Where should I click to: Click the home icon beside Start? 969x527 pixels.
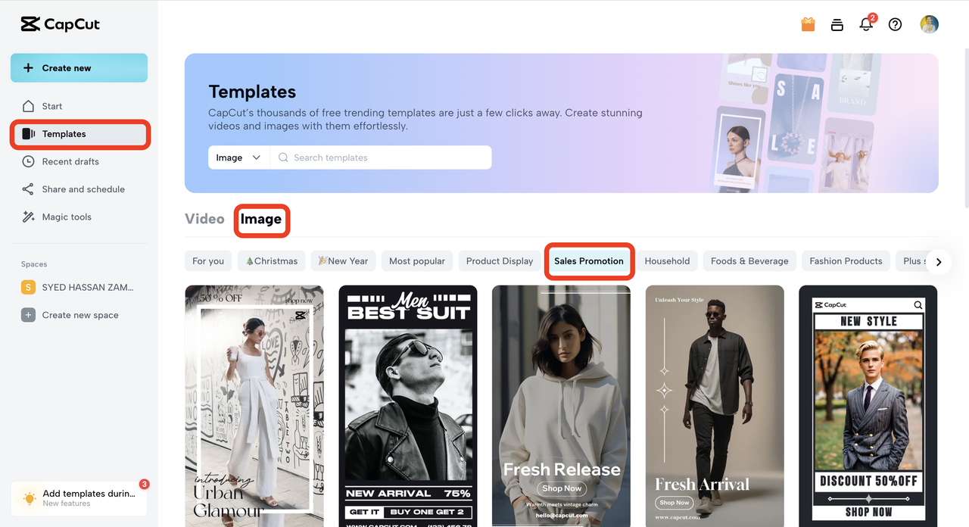pyautogui.click(x=28, y=106)
